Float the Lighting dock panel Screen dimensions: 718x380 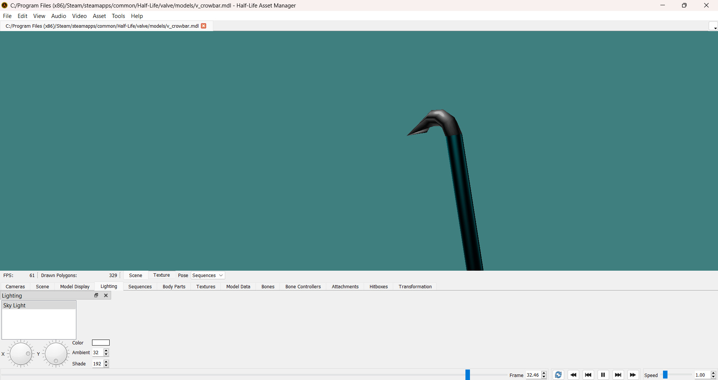click(x=96, y=295)
